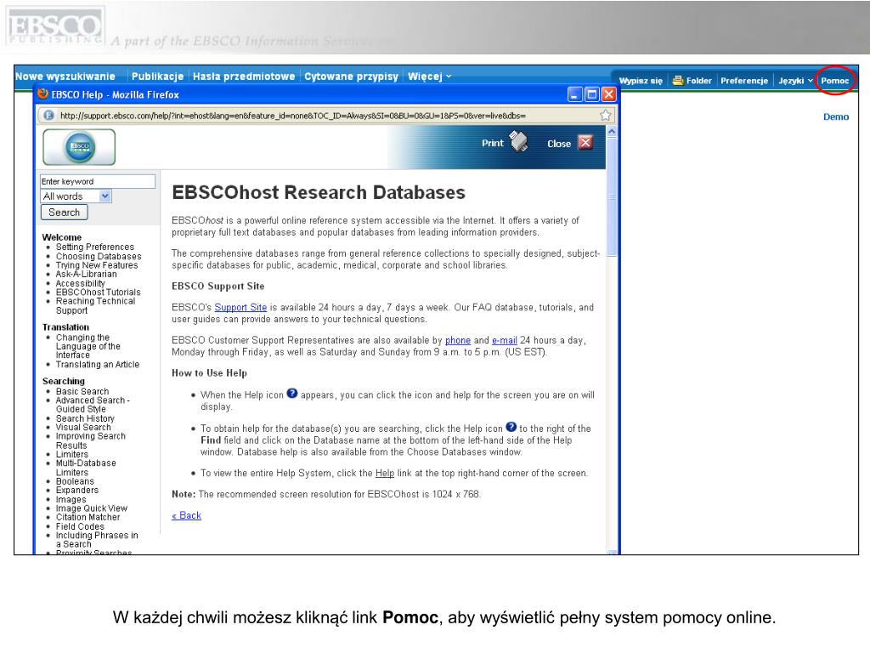The width and height of the screenshot is (870, 653).
Task: Click the « Back link
Action: [186, 515]
